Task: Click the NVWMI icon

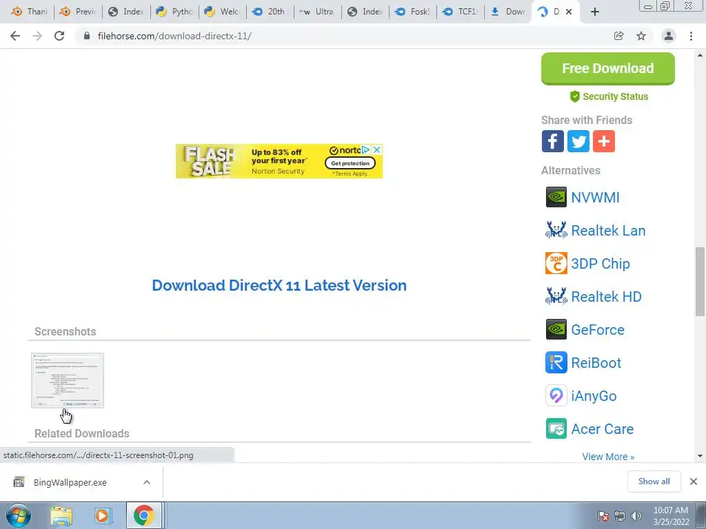Action: coord(556,197)
